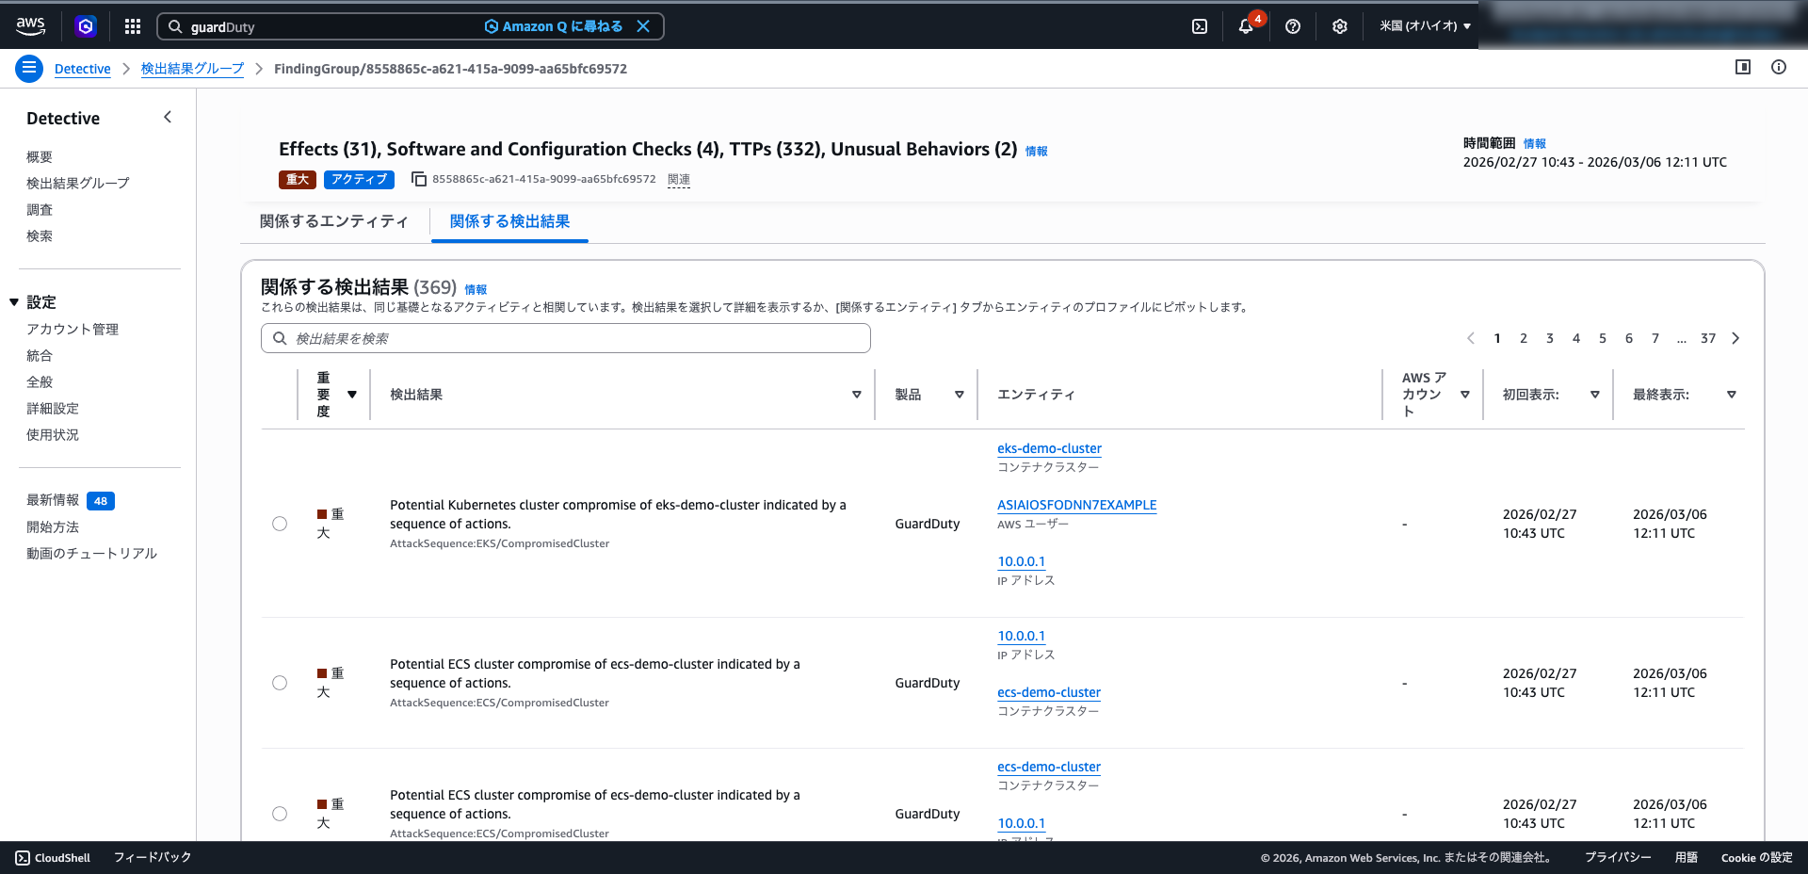
Task: Open the help question mark icon
Action: pyautogui.click(x=1293, y=26)
